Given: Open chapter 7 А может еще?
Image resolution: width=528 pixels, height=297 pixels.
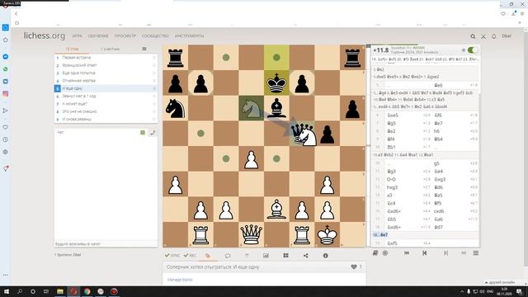Looking at the screenshot, I should click(x=106, y=104).
